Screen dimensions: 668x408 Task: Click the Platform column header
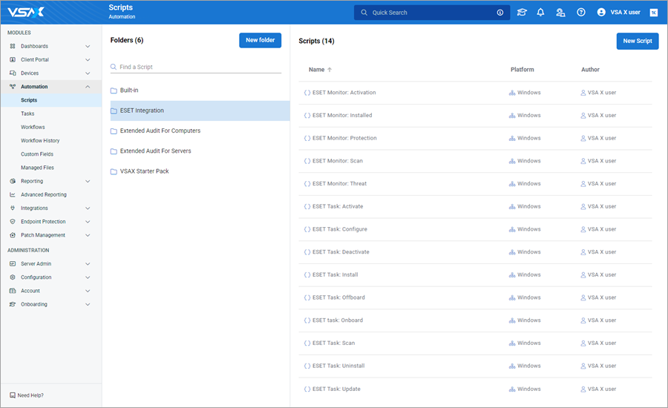pyautogui.click(x=522, y=70)
